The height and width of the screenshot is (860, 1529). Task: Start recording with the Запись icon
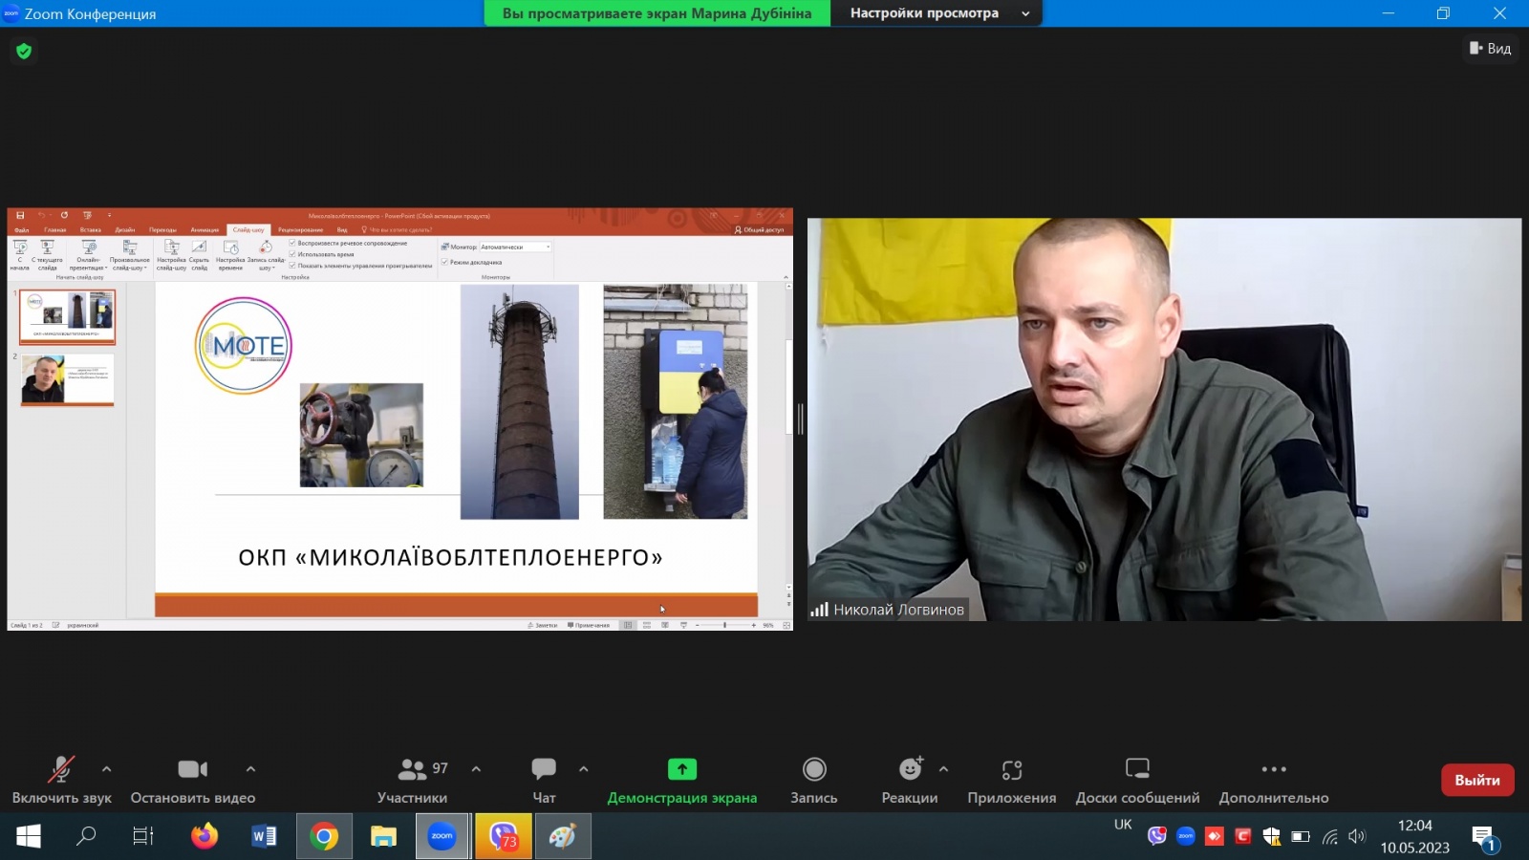[814, 769]
